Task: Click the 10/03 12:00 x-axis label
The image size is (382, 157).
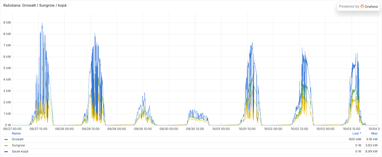Action: (352, 129)
